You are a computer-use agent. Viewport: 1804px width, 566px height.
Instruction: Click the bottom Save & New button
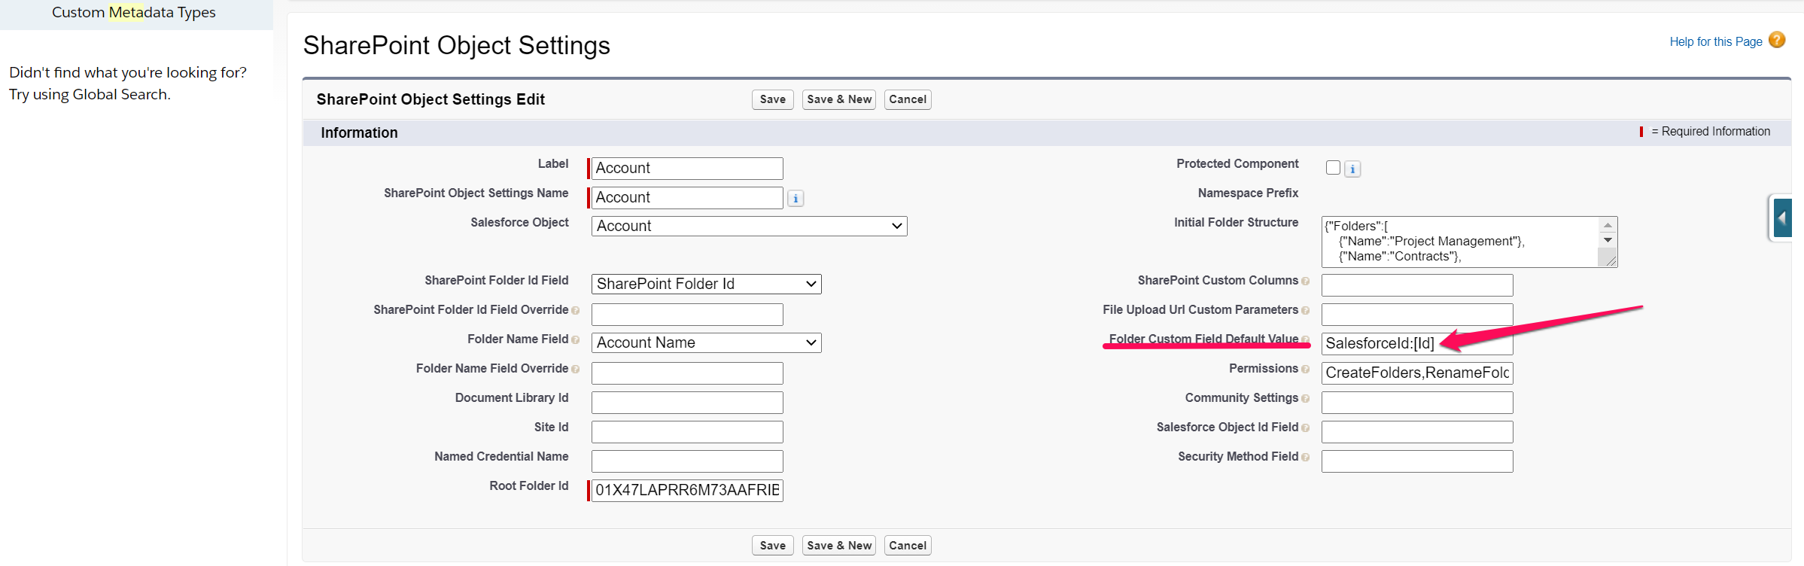coord(838,546)
